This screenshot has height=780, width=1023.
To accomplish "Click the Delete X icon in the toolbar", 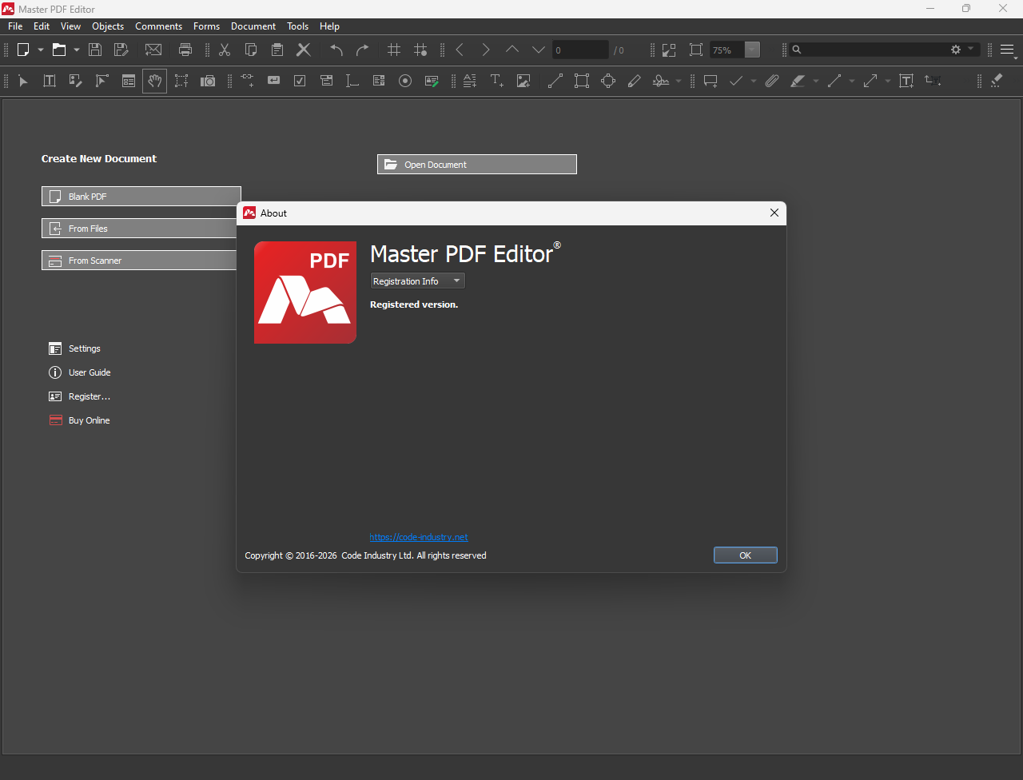I will [x=304, y=50].
